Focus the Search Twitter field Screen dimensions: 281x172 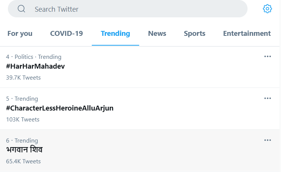(x=128, y=9)
